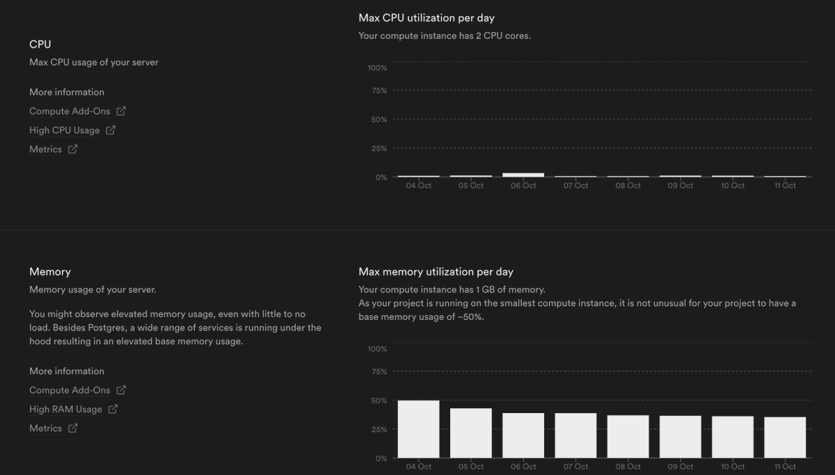Screen dimensions: 835x475
Task: Select the 07 Oct bar in memory chart
Action: point(575,435)
